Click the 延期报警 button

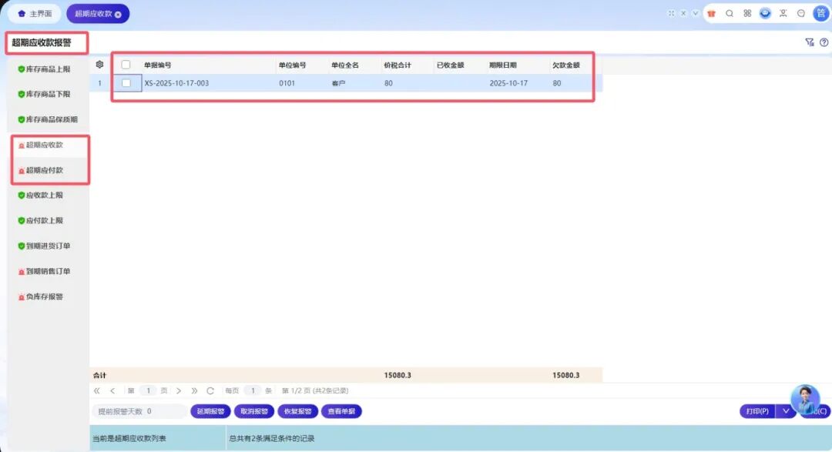coord(210,411)
